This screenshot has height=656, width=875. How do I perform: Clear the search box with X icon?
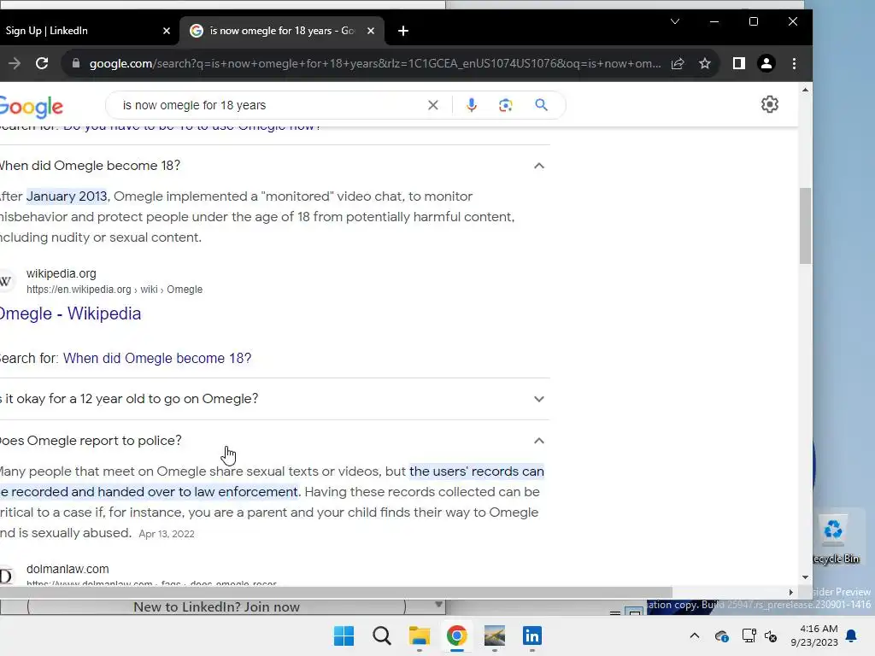433,105
